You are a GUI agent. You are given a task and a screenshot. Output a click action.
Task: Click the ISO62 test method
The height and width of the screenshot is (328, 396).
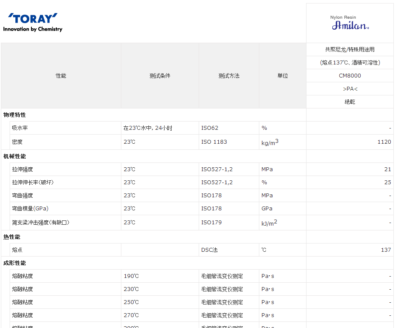click(210, 128)
